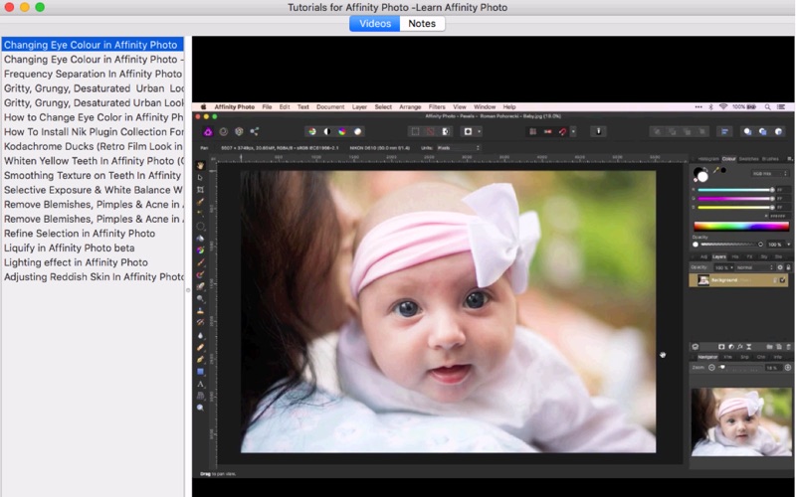Select the Selection Brush tool
This screenshot has width=796, height=497.
click(x=201, y=202)
